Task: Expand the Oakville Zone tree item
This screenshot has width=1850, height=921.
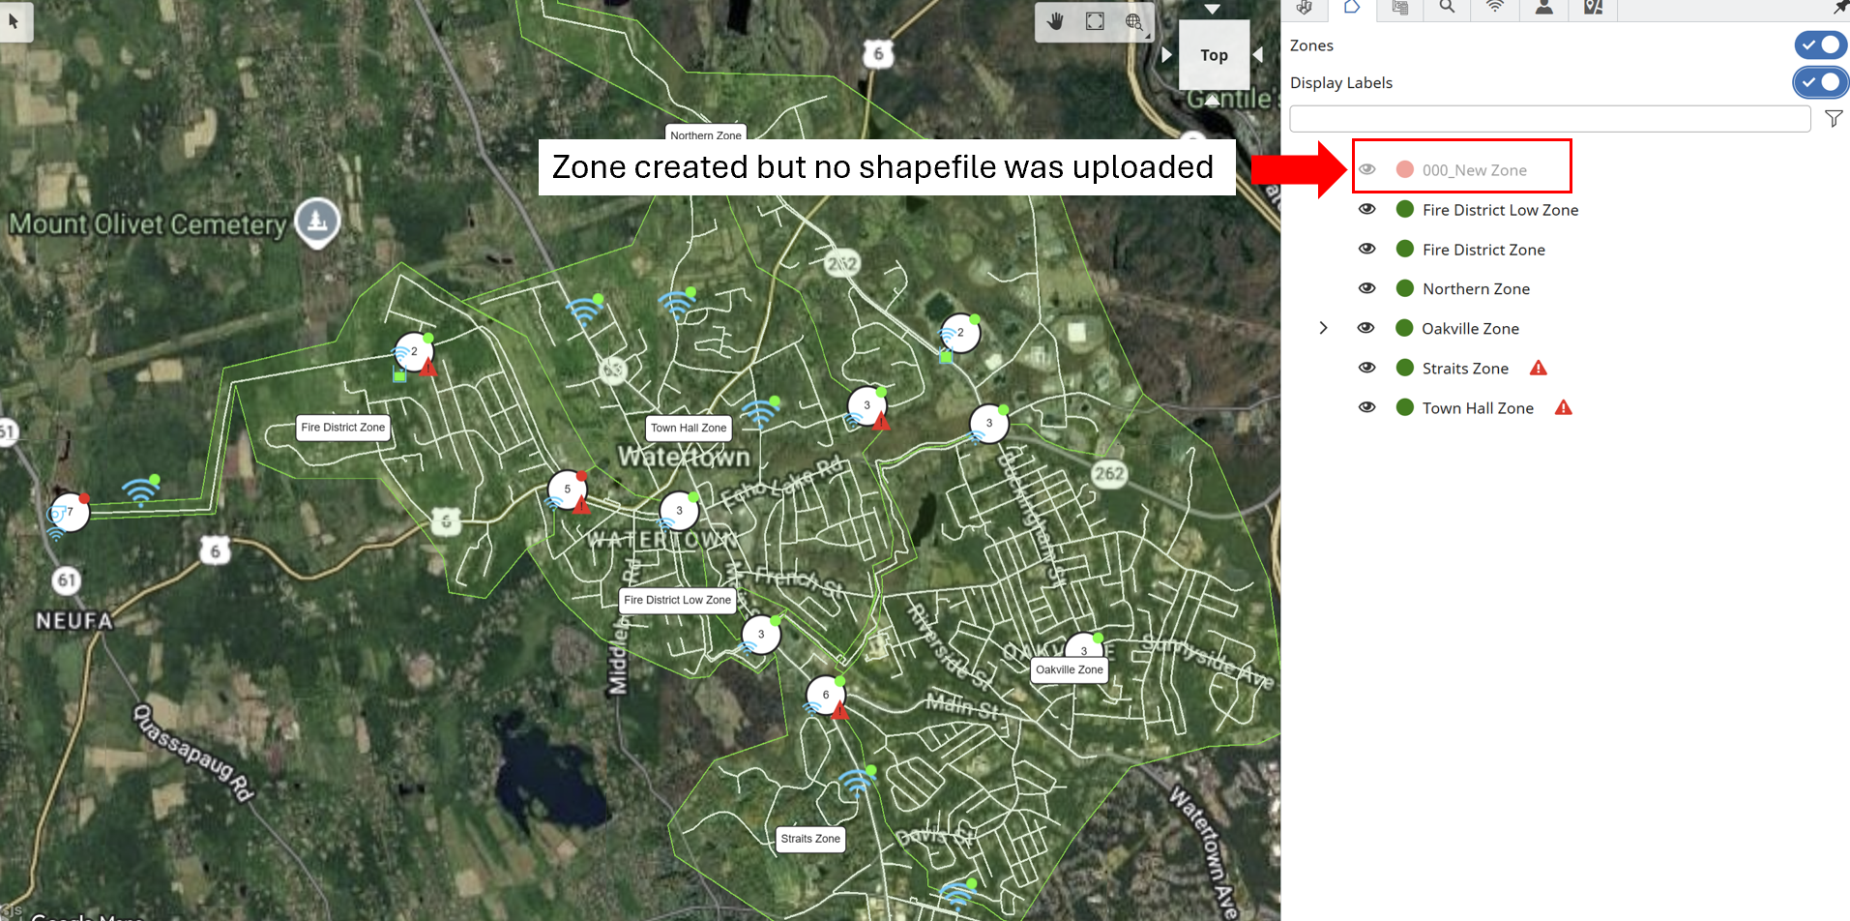Action: coord(1323,328)
